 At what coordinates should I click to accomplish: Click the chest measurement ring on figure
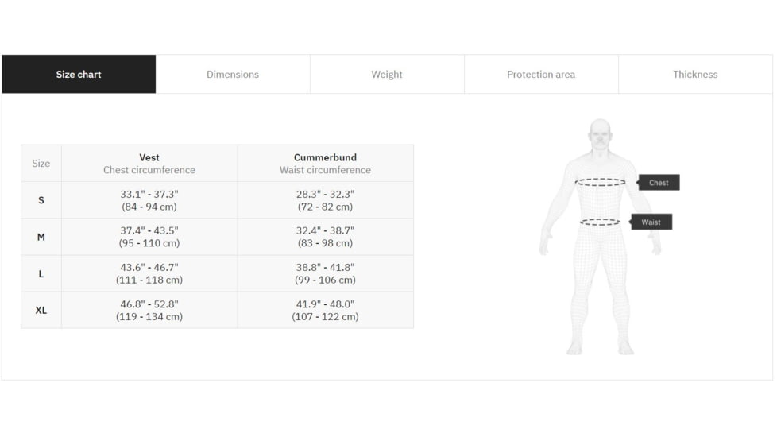(x=600, y=182)
